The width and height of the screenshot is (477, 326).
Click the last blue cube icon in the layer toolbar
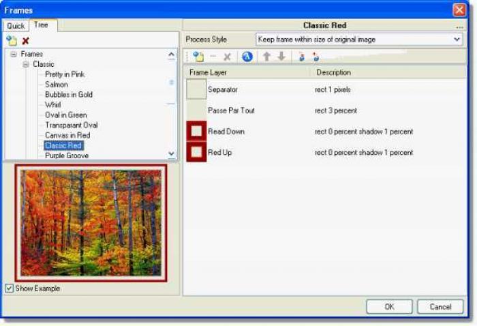pos(316,57)
